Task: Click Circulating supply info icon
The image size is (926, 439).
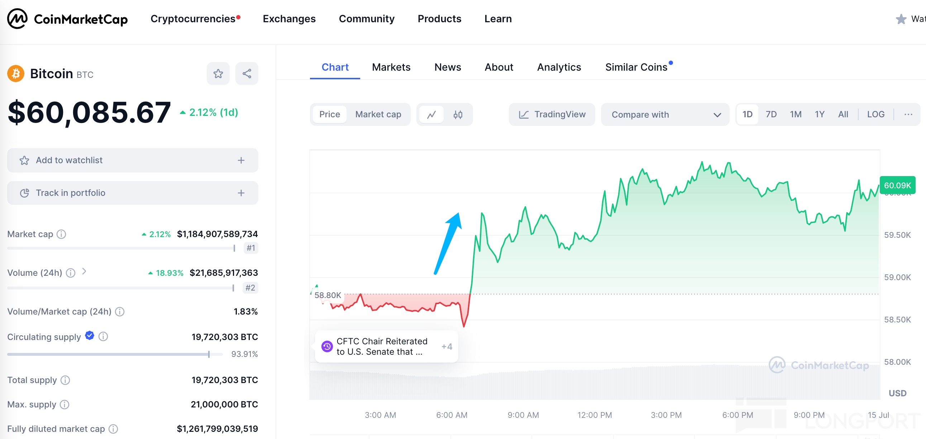Action: point(103,336)
